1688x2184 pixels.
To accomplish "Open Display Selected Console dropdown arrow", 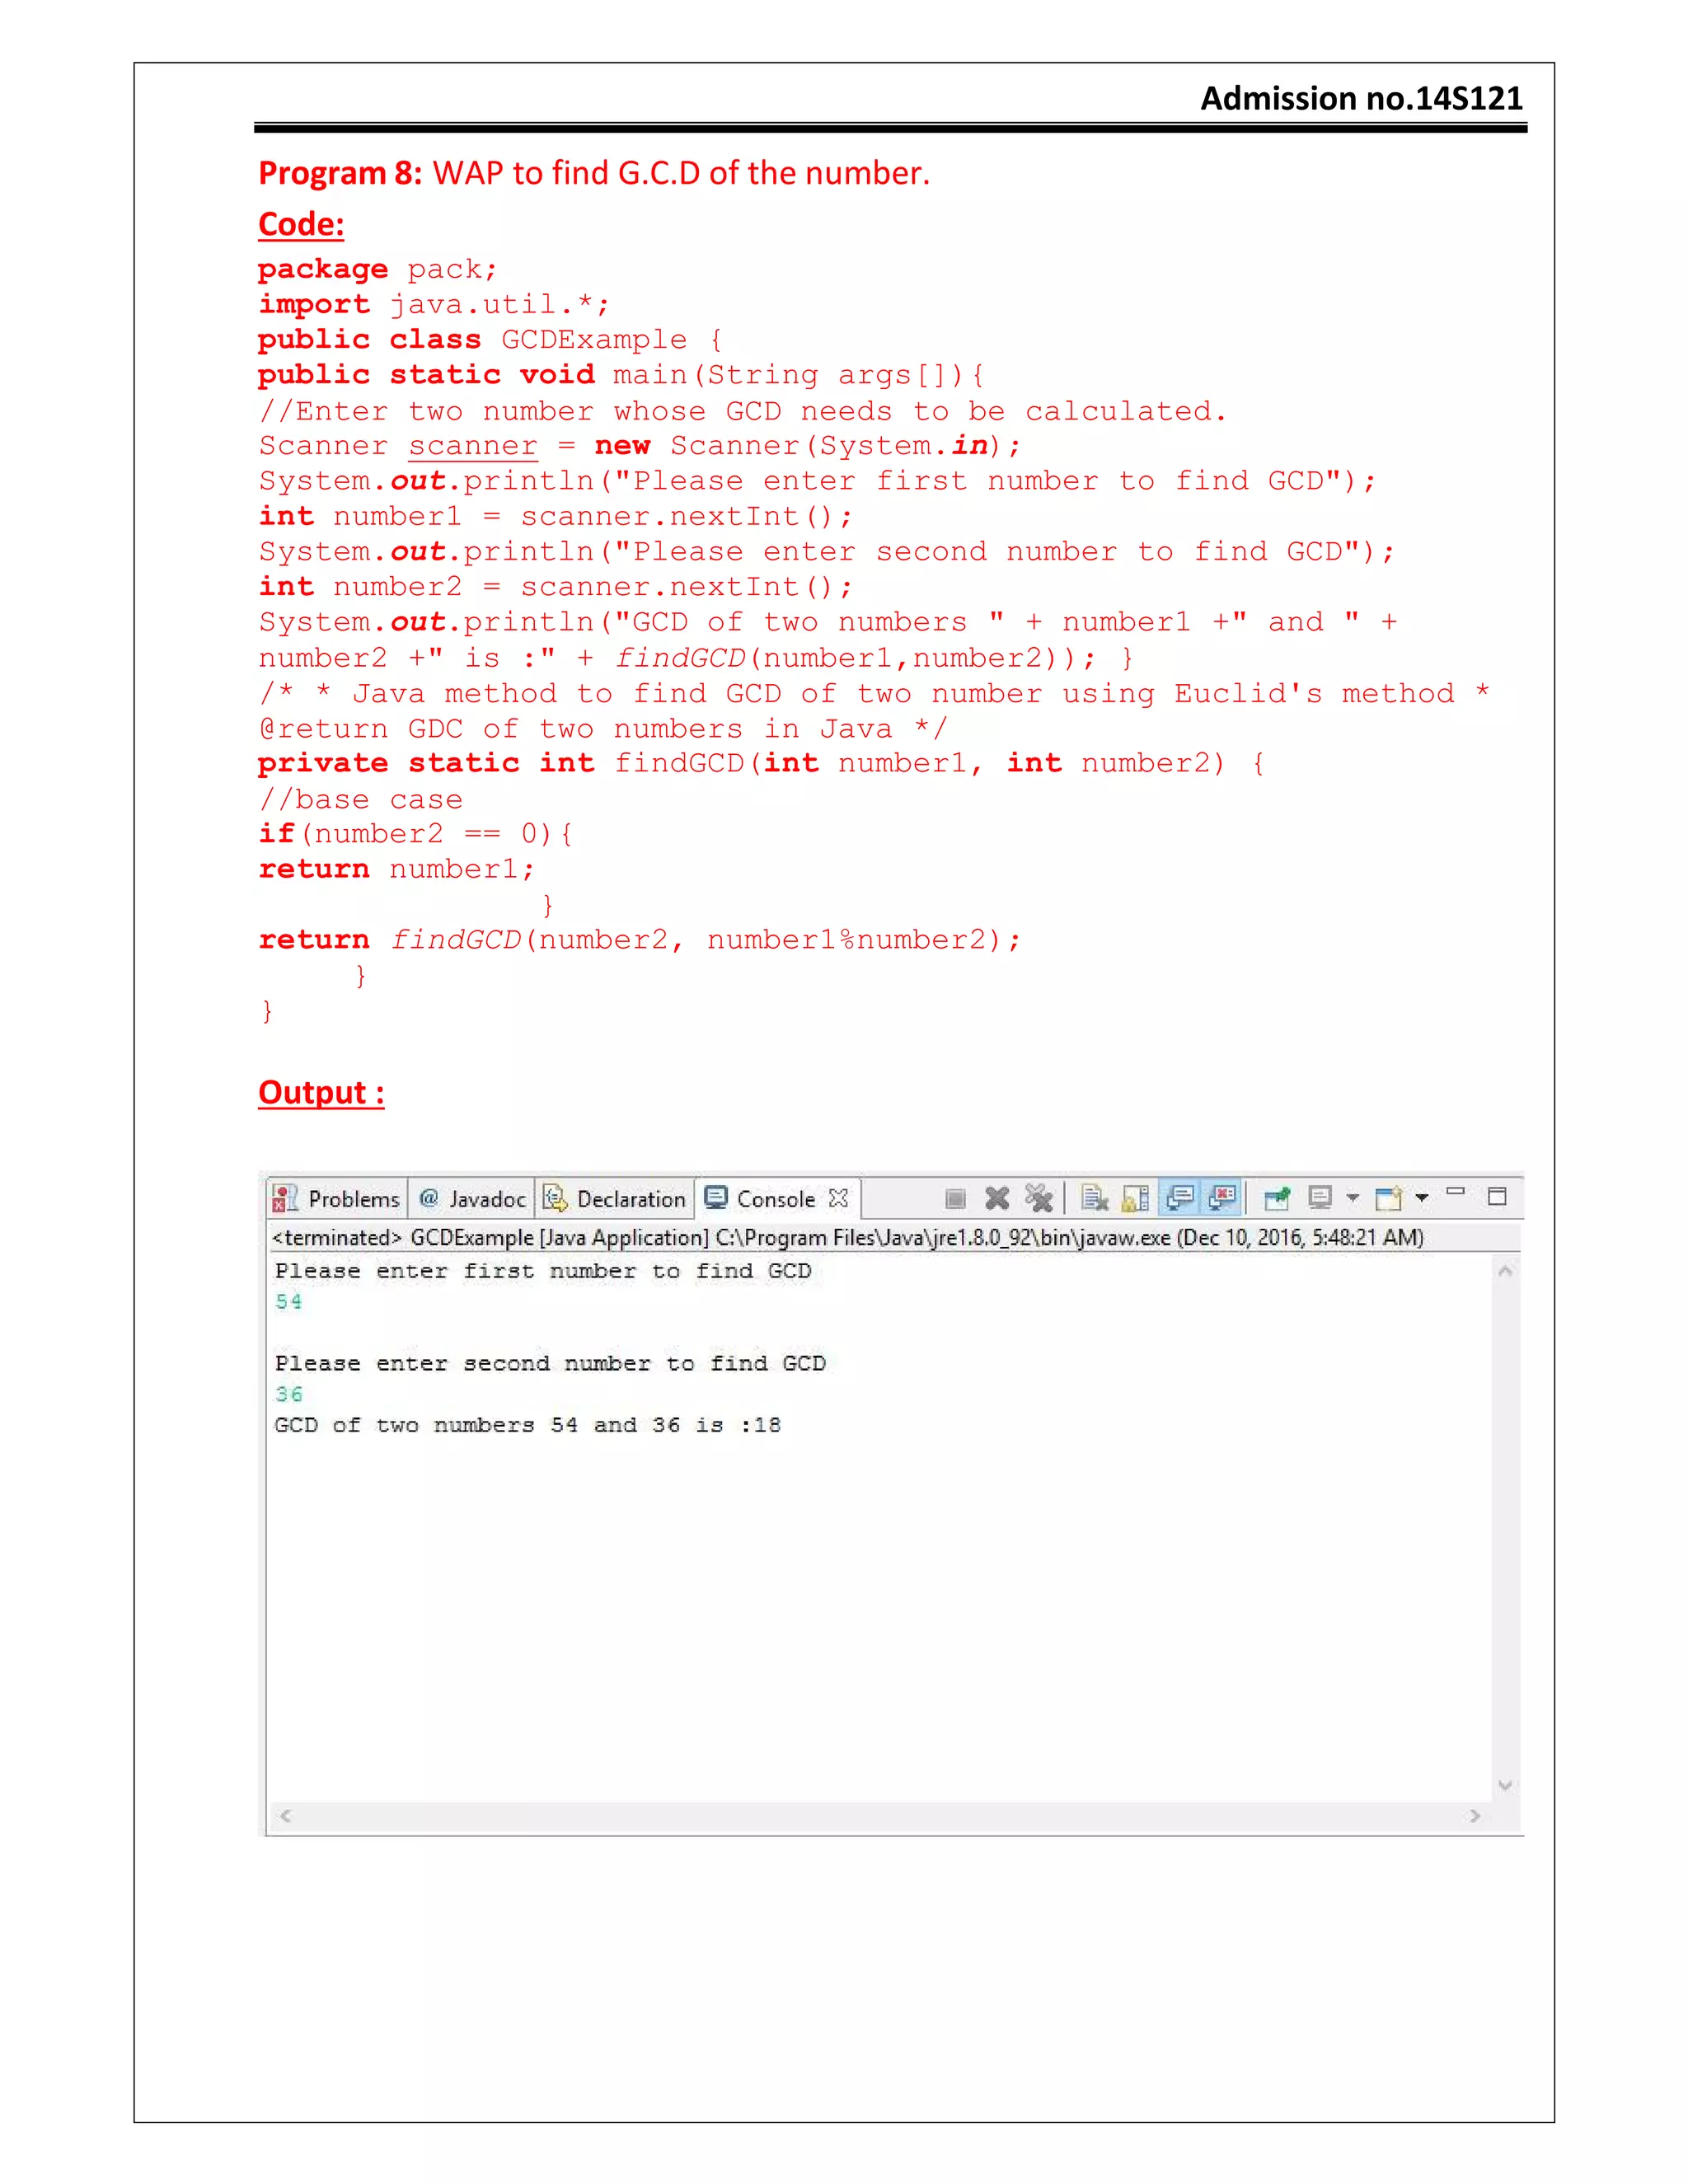I will [x=1352, y=1198].
